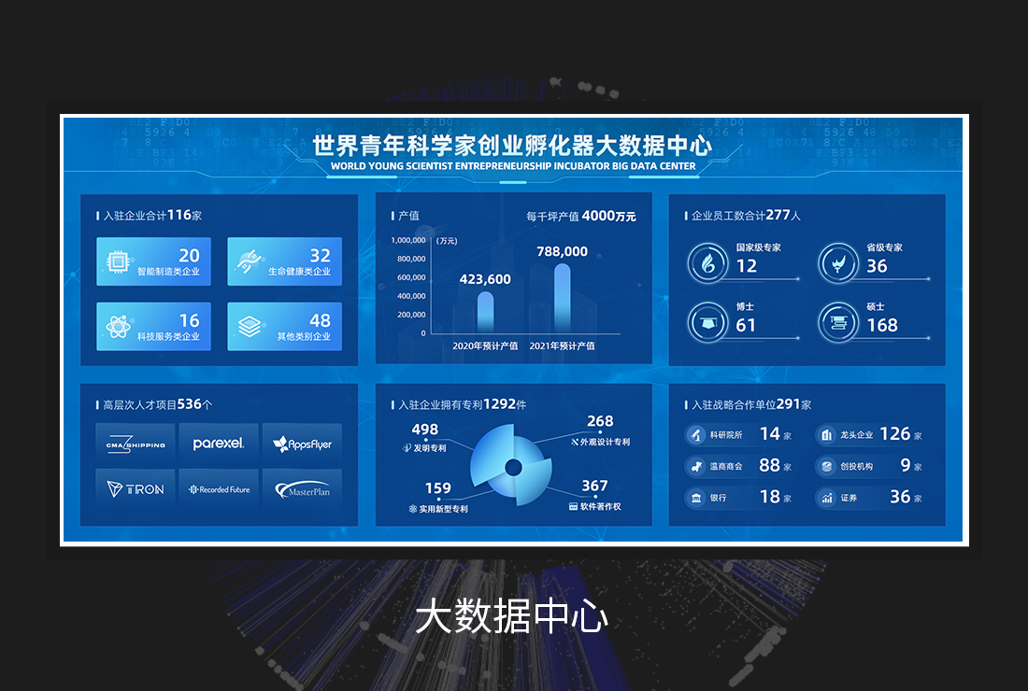1028x691 pixels.
Task: Click the 2021年预计产值 bar in chart
Action: coord(562,298)
